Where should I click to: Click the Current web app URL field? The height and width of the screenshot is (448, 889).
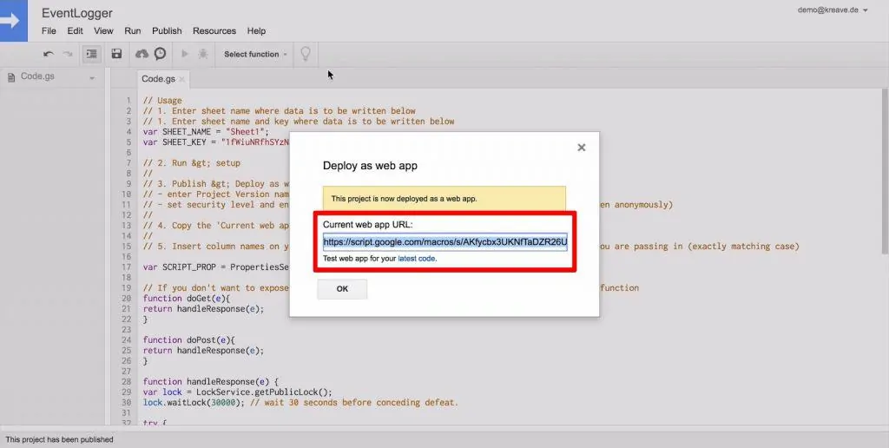tap(445, 242)
